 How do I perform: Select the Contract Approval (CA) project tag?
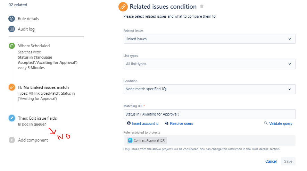[147, 140]
